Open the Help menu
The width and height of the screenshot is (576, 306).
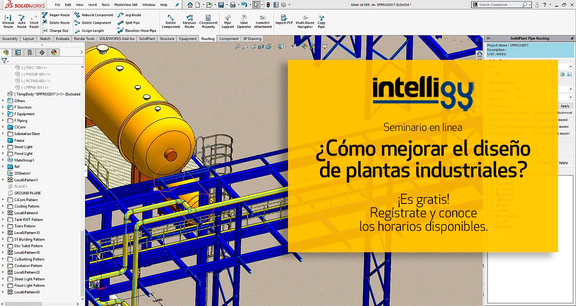click(164, 5)
